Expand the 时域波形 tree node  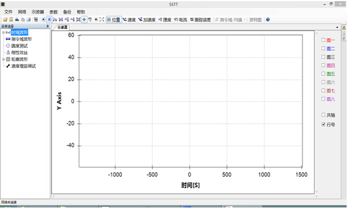point(3,32)
